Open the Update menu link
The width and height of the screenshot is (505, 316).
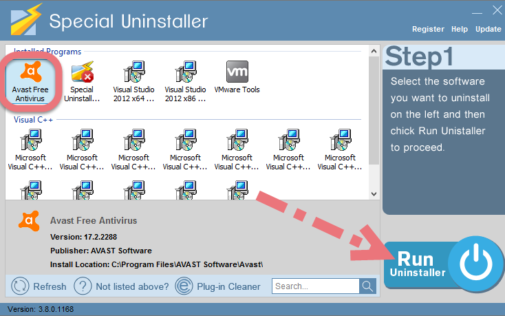coord(488,29)
